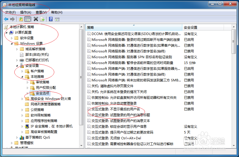Expand the 高级审核策略配置 node
This screenshot has width=239, height=157.
click(22, 132)
